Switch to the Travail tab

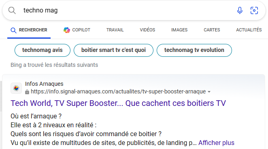[115, 30]
